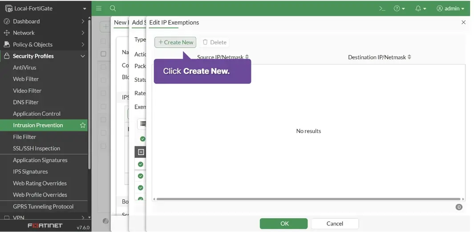Screen dimensions: 474x232
Task: Click the Security Profiles lock icon
Action: point(7,56)
